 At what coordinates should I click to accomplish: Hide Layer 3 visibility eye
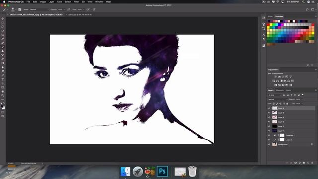click(x=269, y=122)
